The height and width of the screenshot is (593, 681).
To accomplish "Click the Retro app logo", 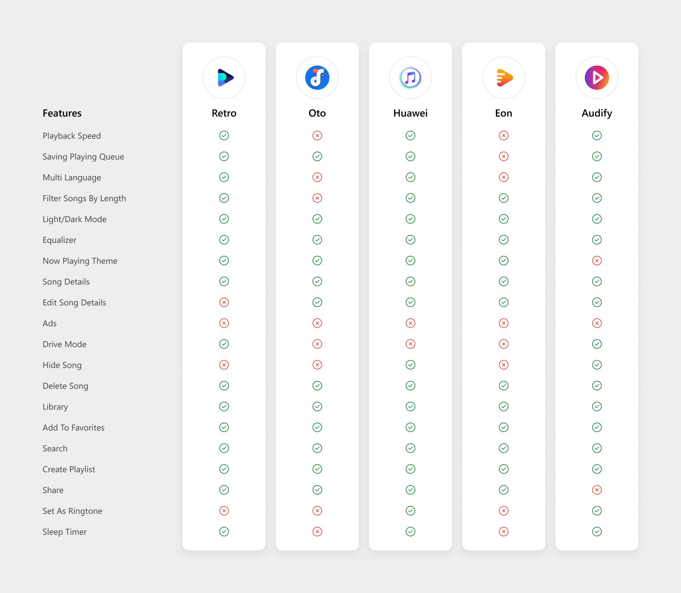I will point(224,78).
